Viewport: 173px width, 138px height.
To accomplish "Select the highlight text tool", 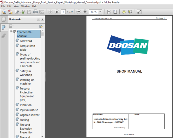I will [130, 12].
